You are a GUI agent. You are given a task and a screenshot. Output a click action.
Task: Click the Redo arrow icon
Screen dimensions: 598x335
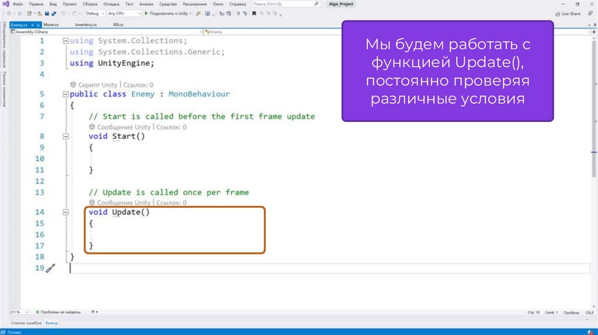click(74, 13)
